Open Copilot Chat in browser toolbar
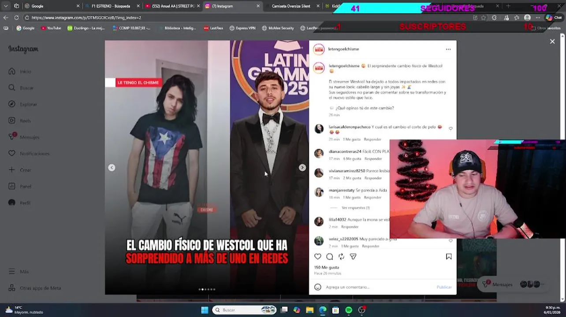 tap(554, 18)
